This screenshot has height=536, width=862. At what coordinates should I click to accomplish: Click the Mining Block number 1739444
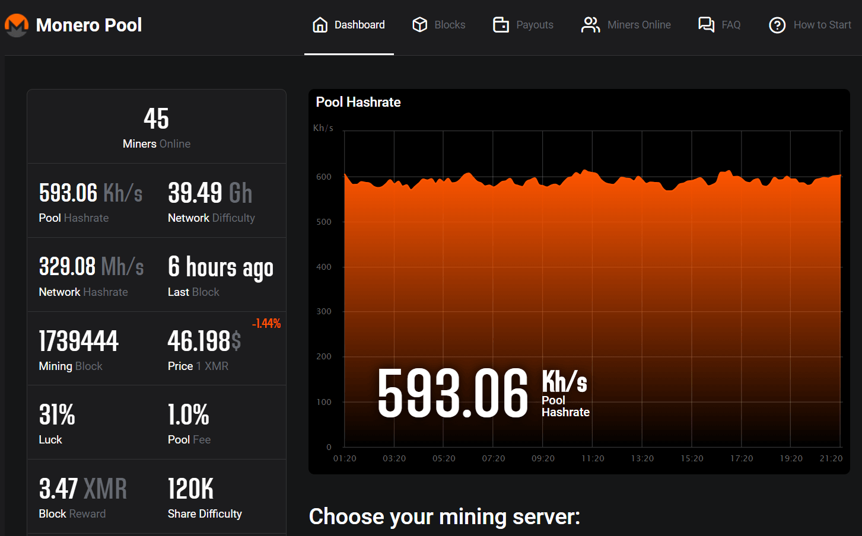tap(79, 341)
